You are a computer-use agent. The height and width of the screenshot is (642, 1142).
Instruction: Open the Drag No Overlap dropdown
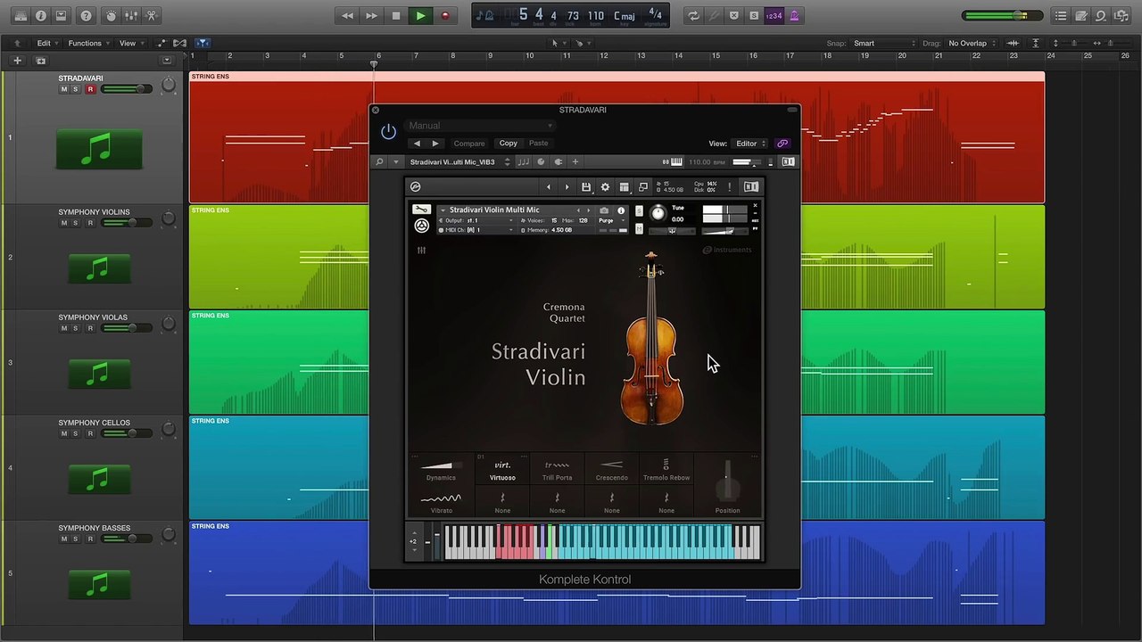pos(972,43)
